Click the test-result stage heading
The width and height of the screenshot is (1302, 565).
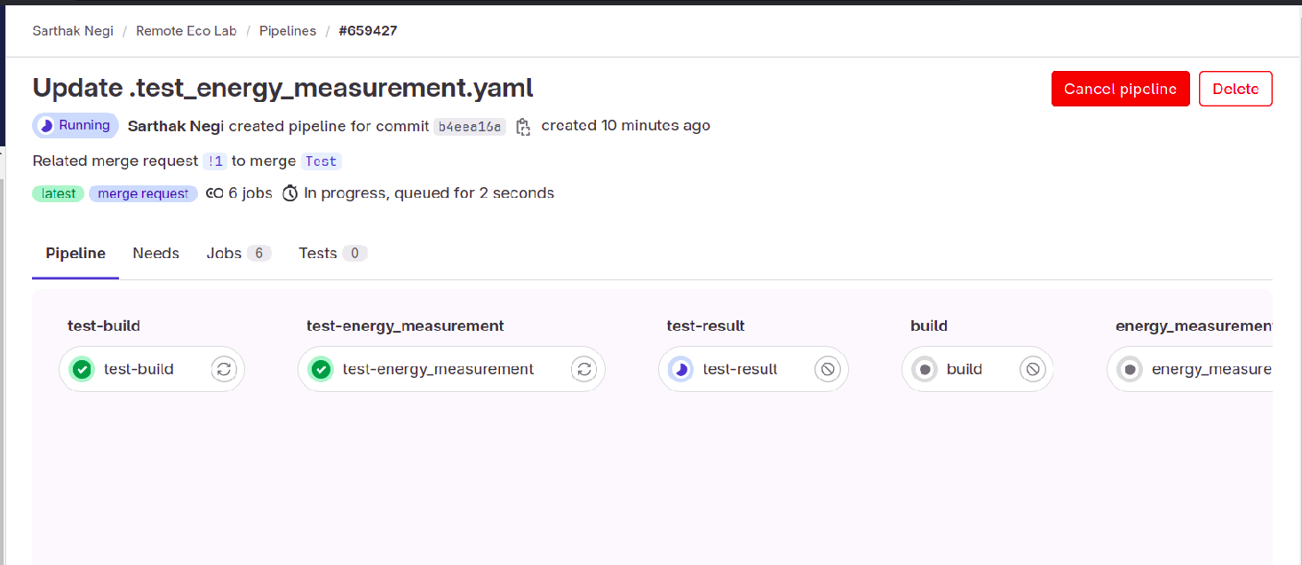click(706, 326)
